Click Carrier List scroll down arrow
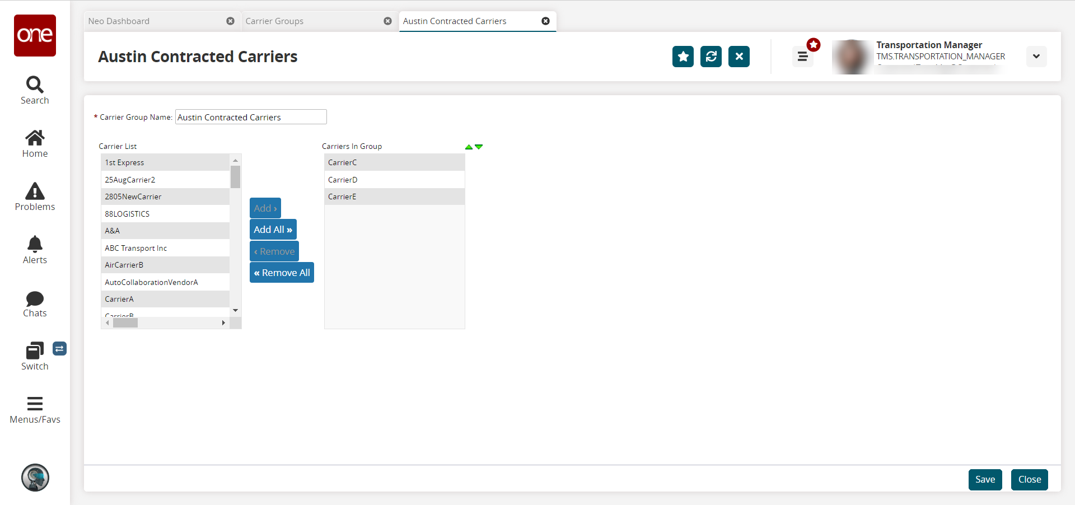The image size is (1075, 505). [x=236, y=311]
